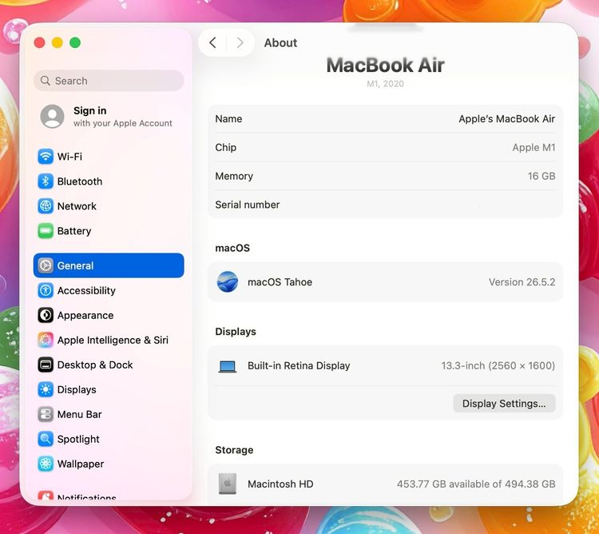Image resolution: width=599 pixels, height=534 pixels.
Task: Click the Accessibility icon
Action: (x=46, y=290)
